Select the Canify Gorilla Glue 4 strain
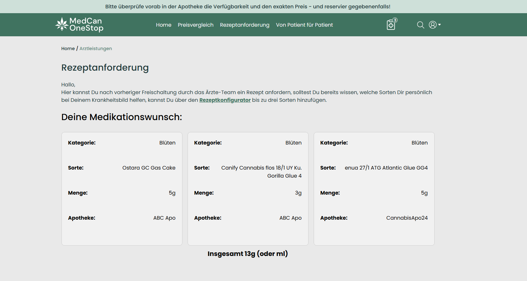527x281 pixels. point(261,171)
